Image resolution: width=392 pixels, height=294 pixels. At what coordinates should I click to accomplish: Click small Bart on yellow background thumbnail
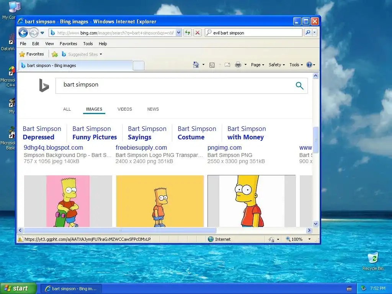pos(160,201)
